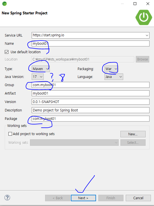Click the Packaging: label
This screenshot has height=206, width=154.
click(86, 69)
